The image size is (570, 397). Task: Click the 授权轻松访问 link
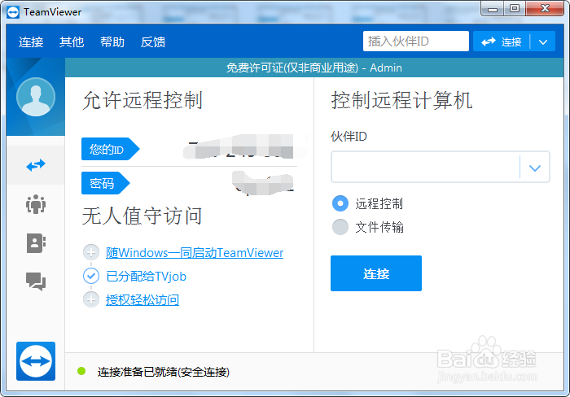(x=142, y=300)
